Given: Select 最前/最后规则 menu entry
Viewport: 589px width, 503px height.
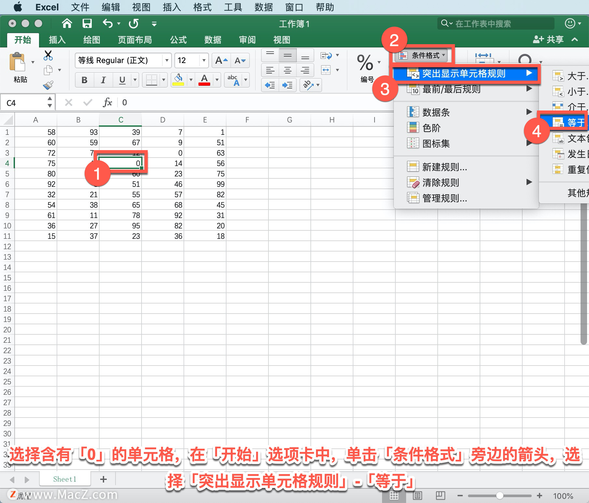Looking at the screenshot, I should pyautogui.click(x=465, y=89).
